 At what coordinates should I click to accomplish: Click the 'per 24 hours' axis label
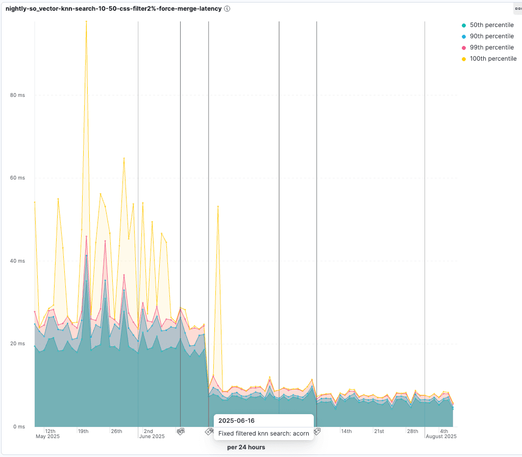point(246,447)
